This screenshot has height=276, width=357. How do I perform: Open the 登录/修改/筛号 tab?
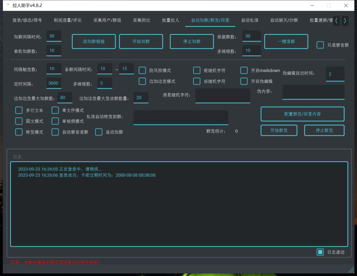[27, 20]
